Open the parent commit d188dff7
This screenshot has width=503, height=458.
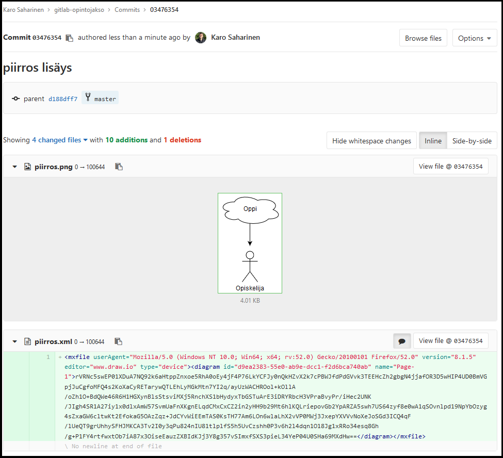pos(63,99)
